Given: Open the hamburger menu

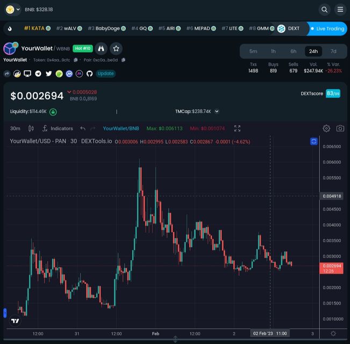Looking at the screenshot, I should (340, 9).
